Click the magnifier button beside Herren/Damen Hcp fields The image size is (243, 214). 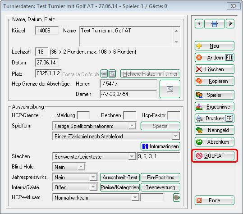tap(170, 89)
